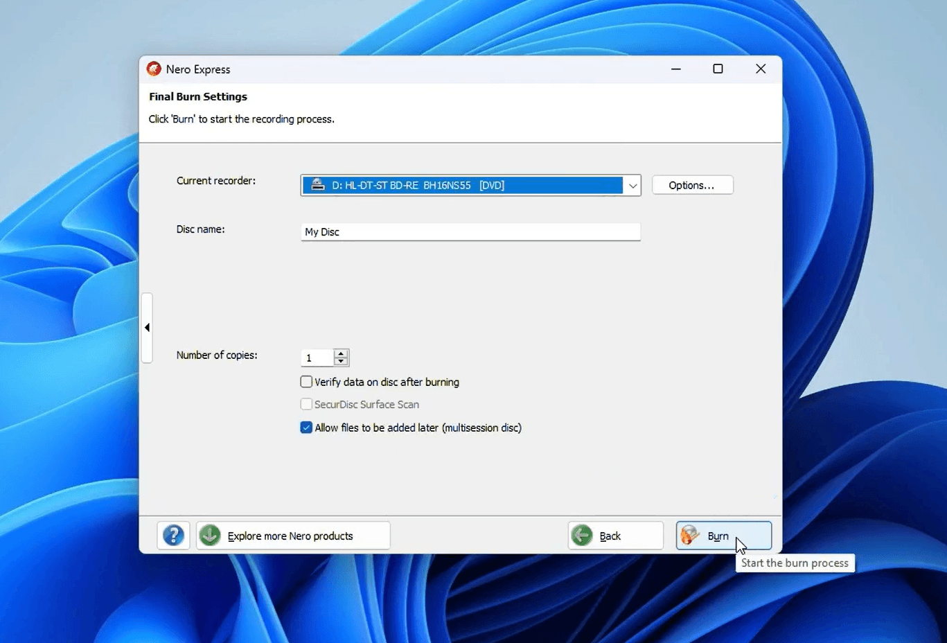Decrease number of copies with down arrow
Screen dimensions: 947x643
(x=341, y=362)
